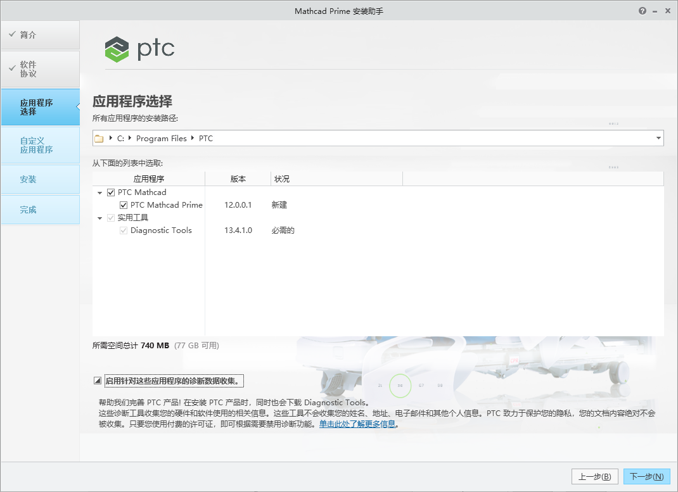This screenshot has width=678, height=492.
Task: Minimize the installer window
Action: click(x=655, y=11)
